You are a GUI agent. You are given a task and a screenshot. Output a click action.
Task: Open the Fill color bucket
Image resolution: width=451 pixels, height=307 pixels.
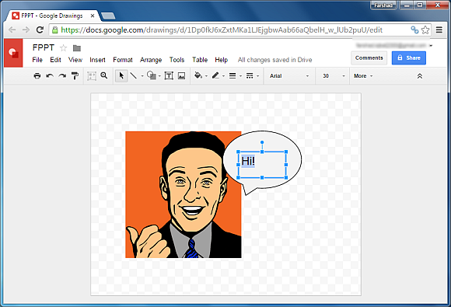pos(198,75)
